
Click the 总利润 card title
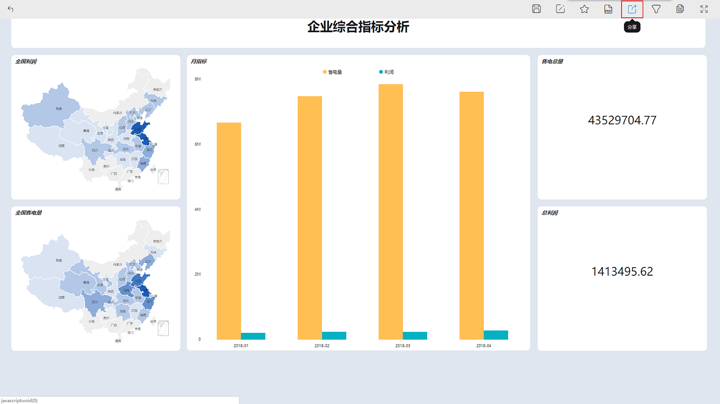[550, 213]
